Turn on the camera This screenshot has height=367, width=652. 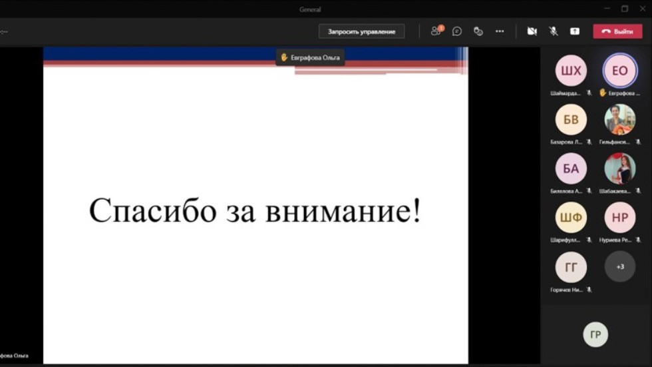[x=532, y=31]
